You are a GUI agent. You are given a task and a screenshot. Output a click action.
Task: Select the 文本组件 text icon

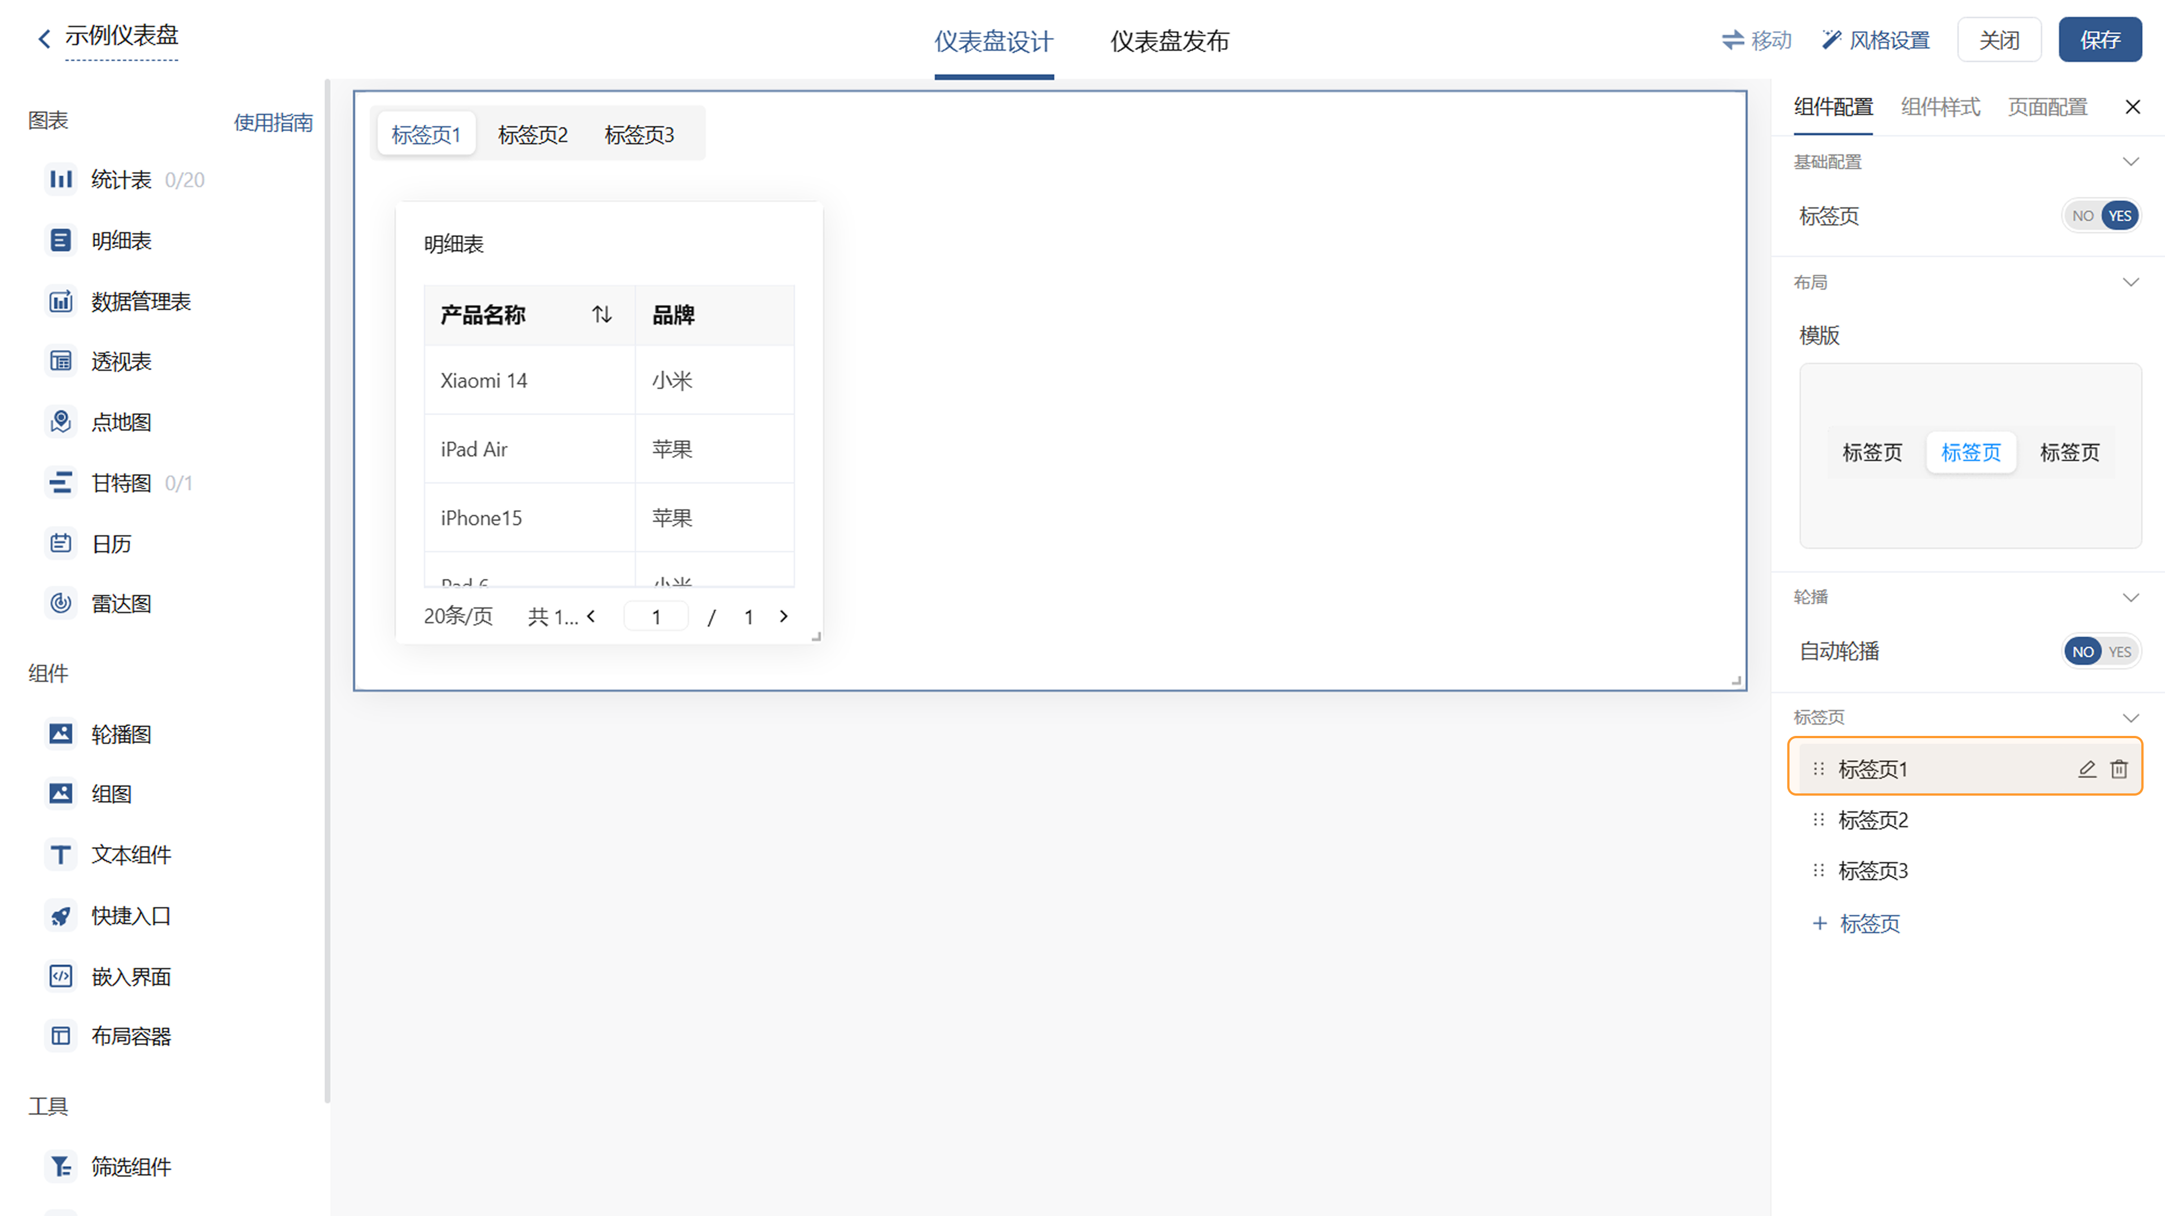point(60,854)
